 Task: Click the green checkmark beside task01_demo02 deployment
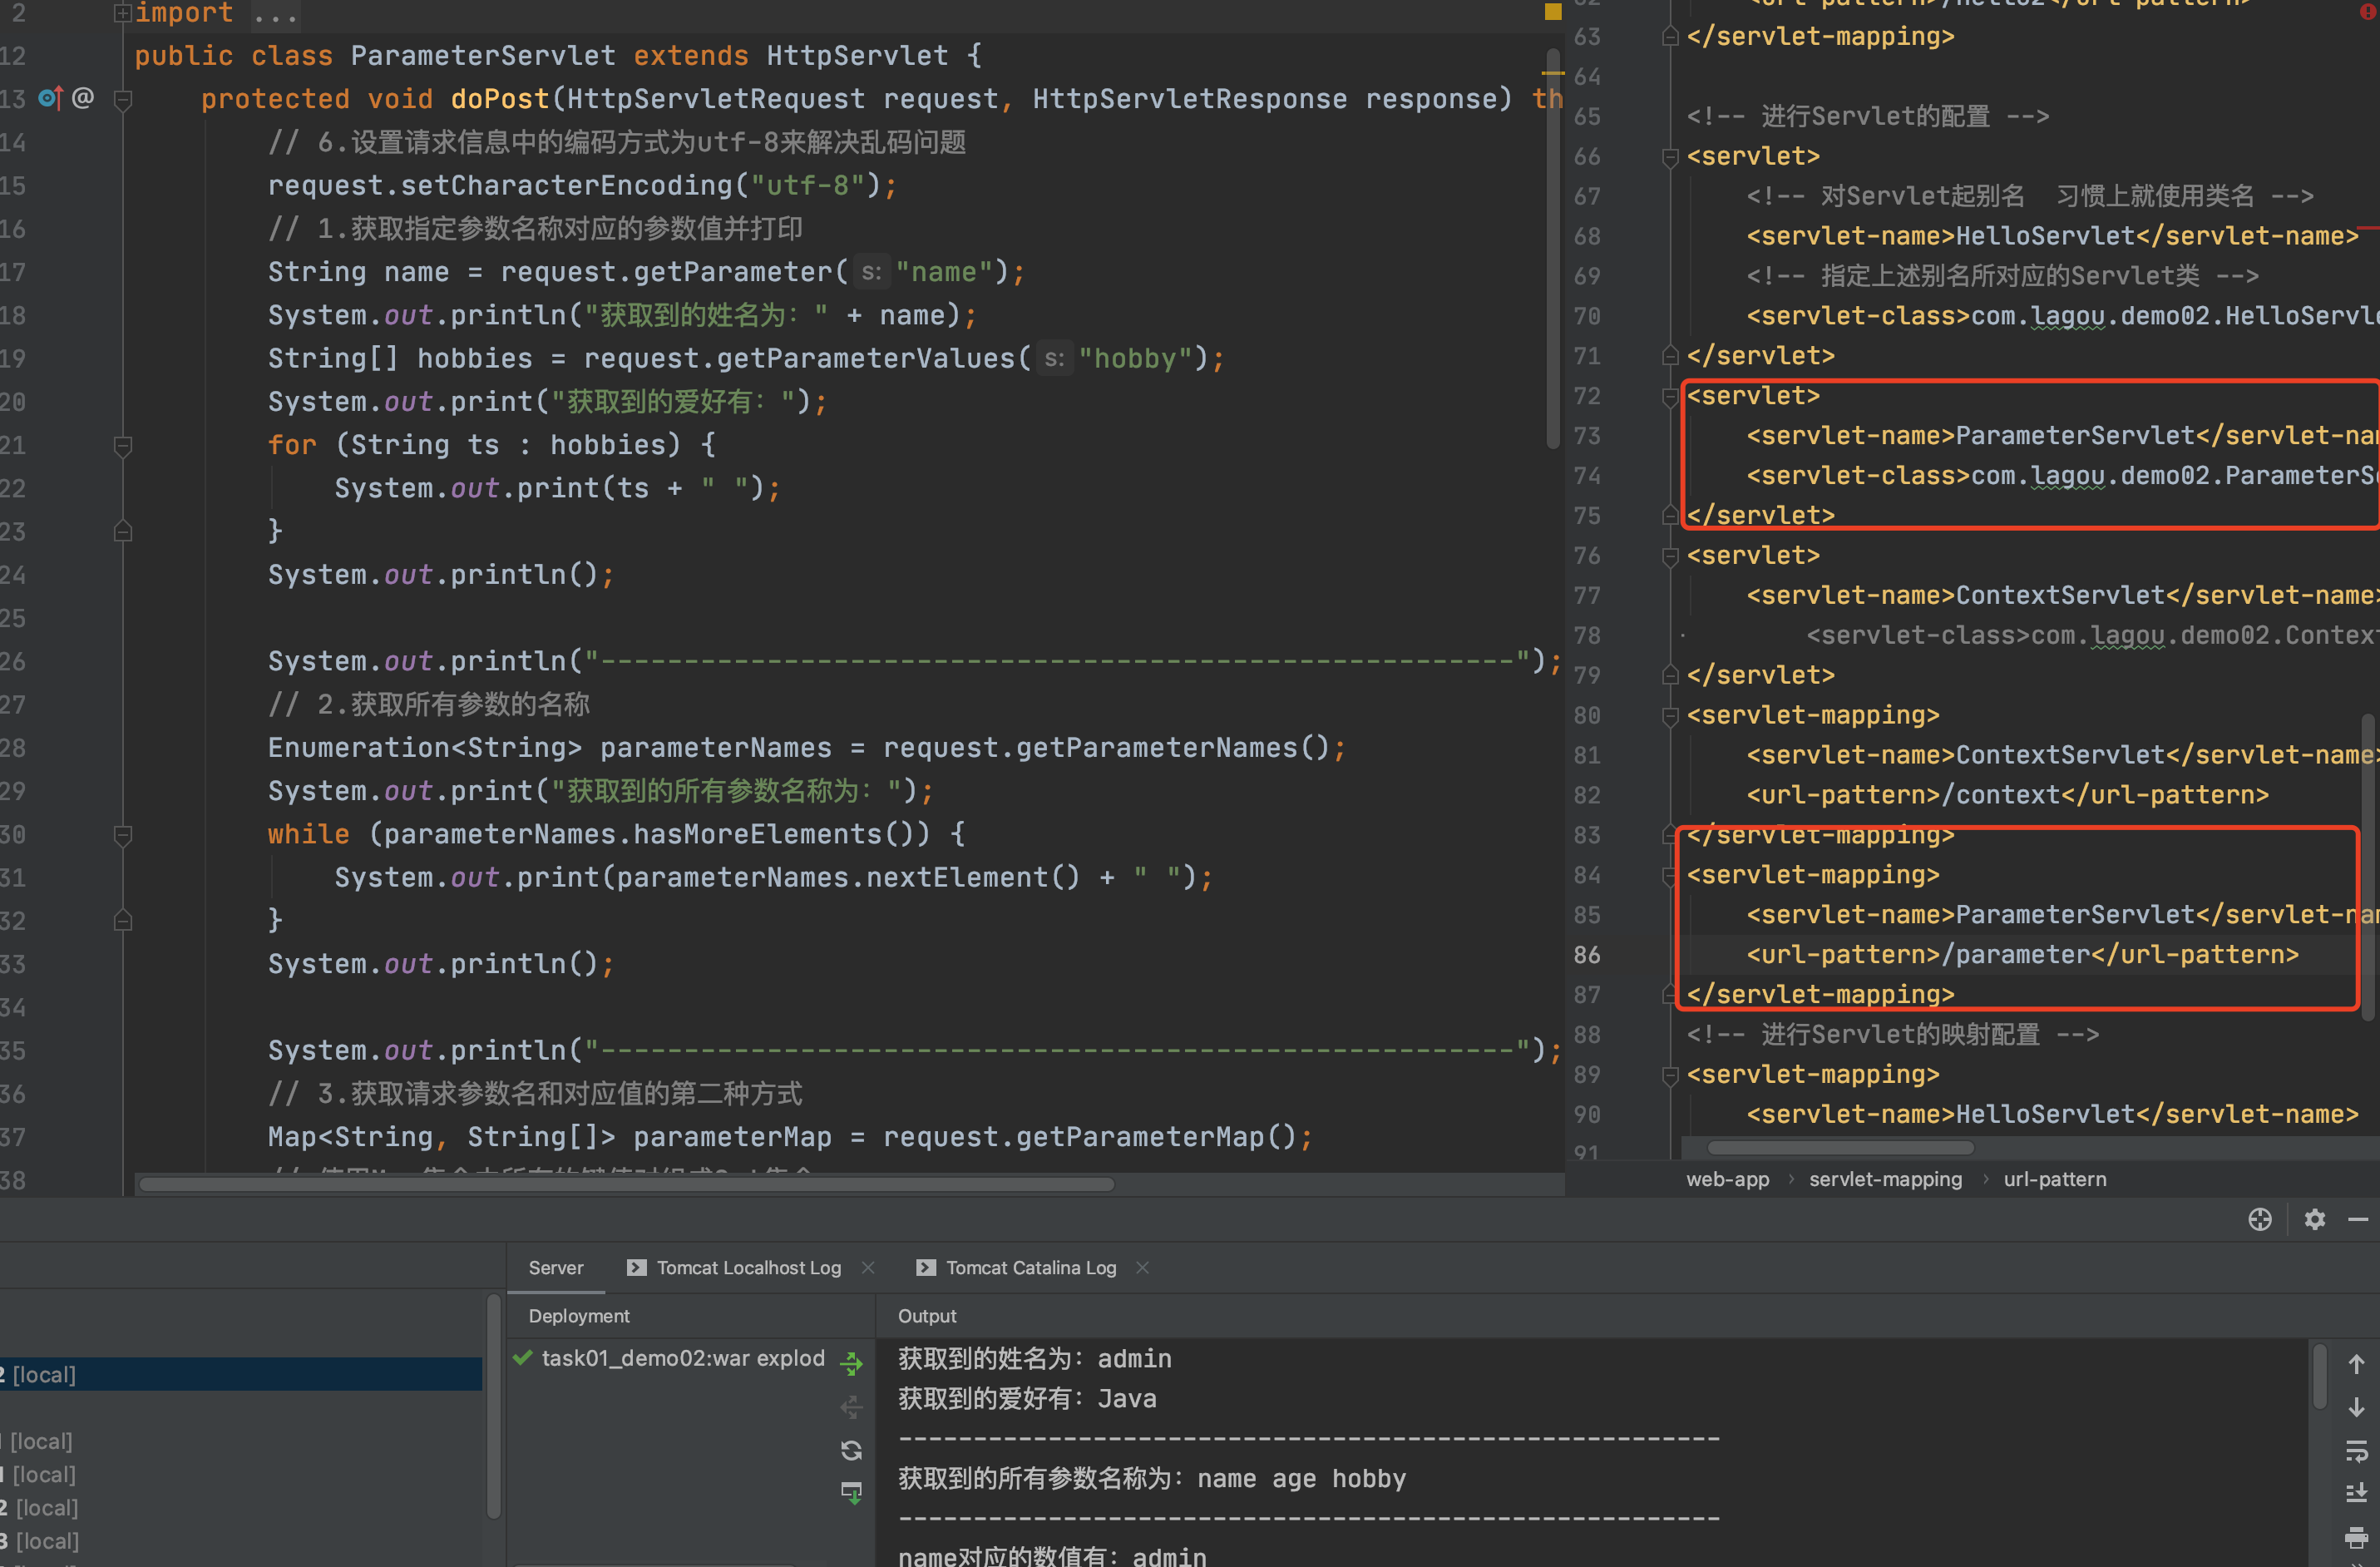pyautogui.click(x=522, y=1358)
